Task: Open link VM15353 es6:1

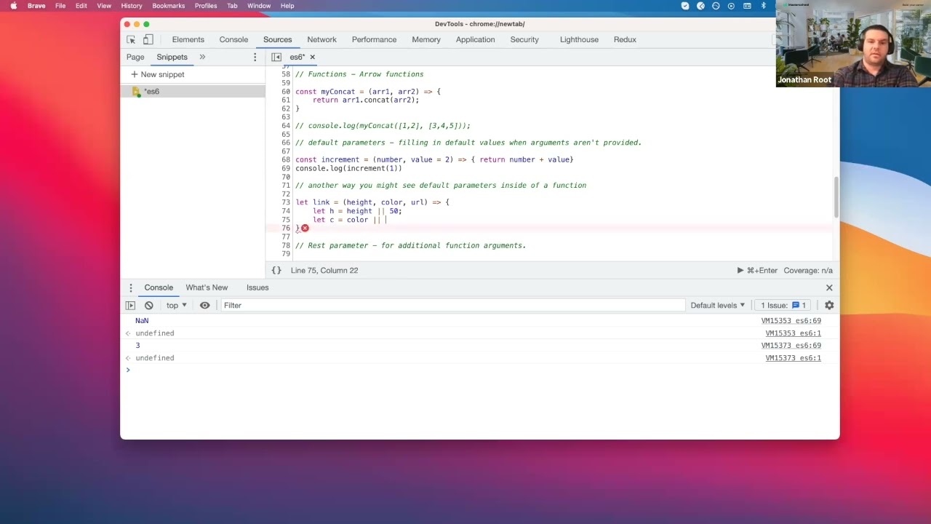Action: 793,333
